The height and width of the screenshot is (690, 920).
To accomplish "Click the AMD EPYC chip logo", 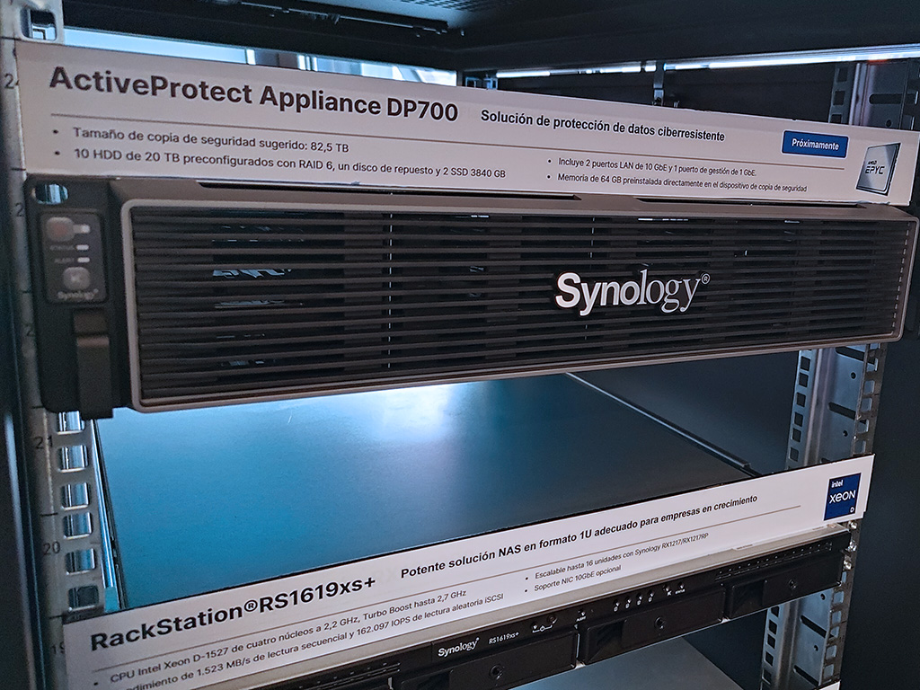I will coord(878,169).
